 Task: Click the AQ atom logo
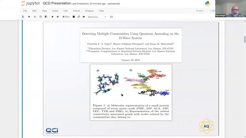click(206, 126)
